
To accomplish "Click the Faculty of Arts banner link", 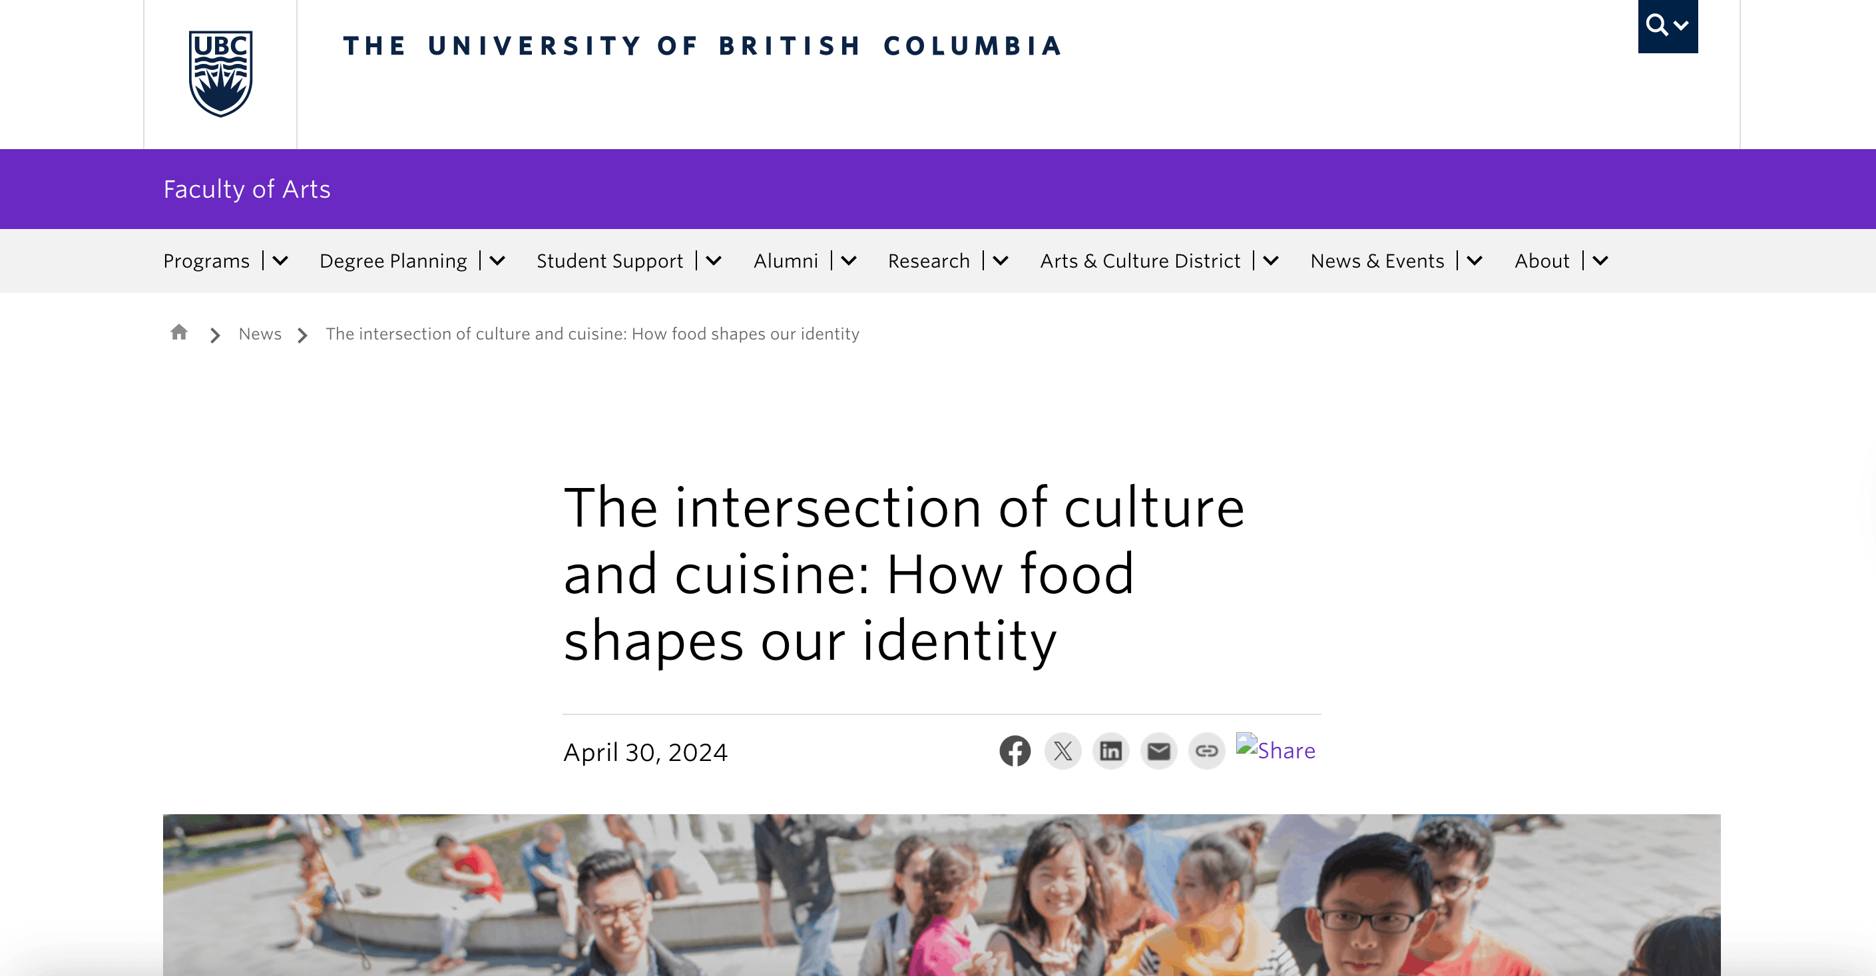I will pyautogui.click(x=247, y=188).
